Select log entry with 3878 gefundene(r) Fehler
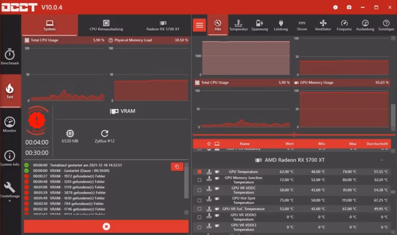The image size is (397, 235). coord(66,193)
